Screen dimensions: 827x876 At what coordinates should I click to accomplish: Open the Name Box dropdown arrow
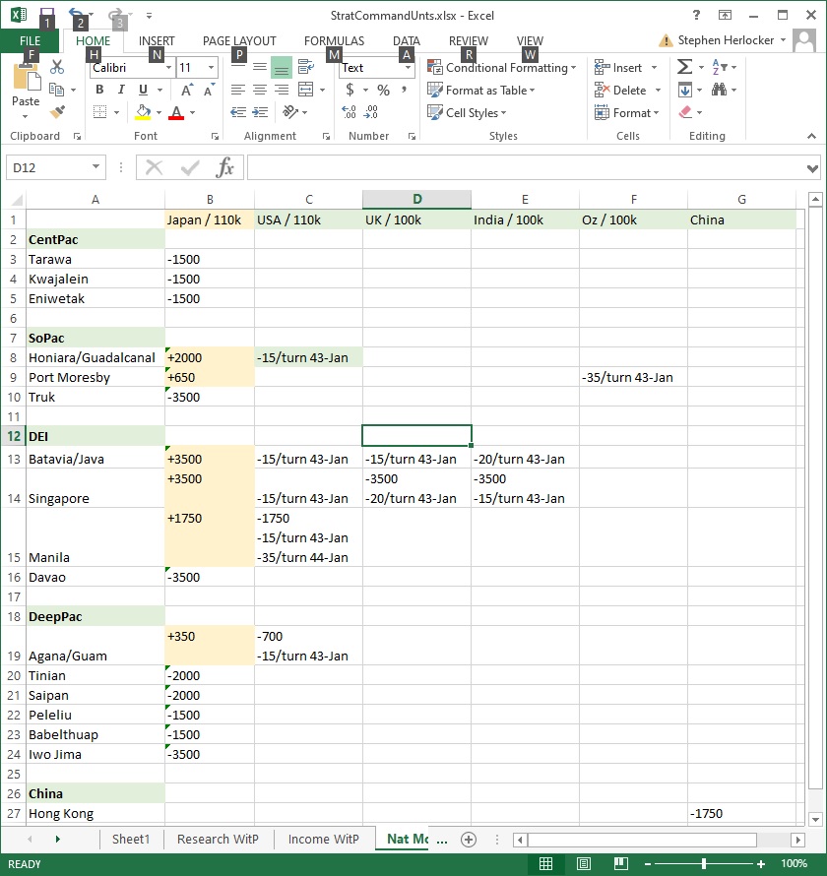pos(95,167)
